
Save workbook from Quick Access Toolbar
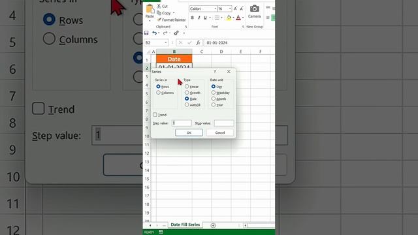click(x=146, y=33)
